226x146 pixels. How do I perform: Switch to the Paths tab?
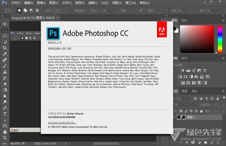pos(195,91)
